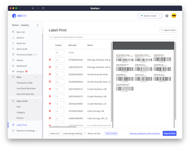The width and height of the screenshot is (190, 149).
Task: Expand the Payment & Settings chevron
Action: (x=37, y=131)
